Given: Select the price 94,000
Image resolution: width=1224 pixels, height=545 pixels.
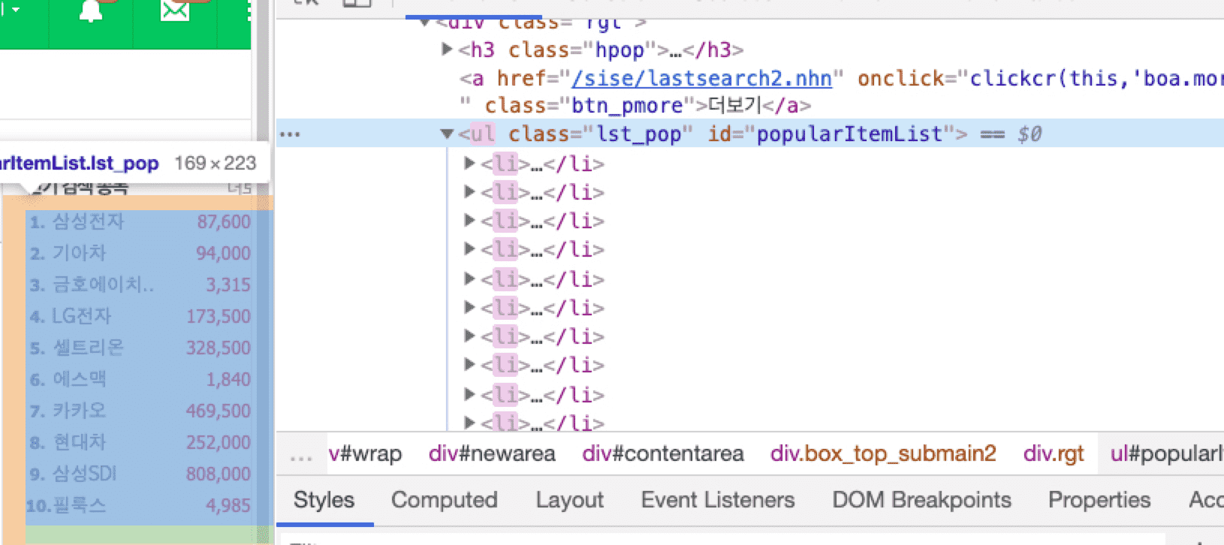Looking at the screenshot, I should [x=224, y=253].
